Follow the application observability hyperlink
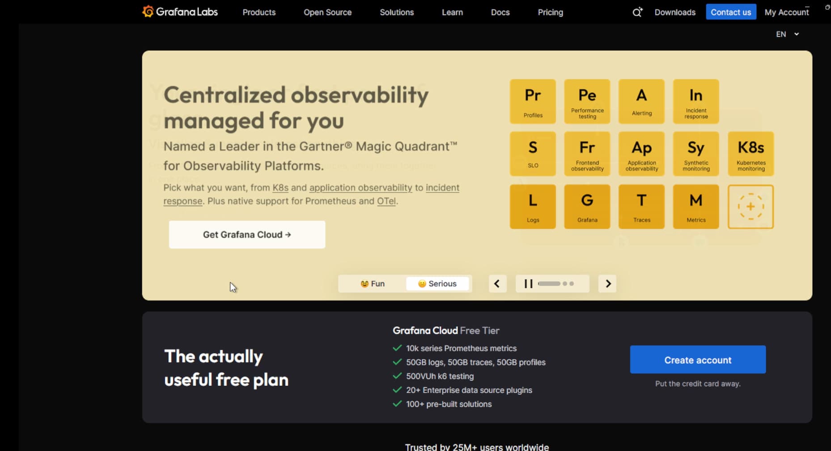This screenshot has height=451, width=831. [x=360, y=188]
